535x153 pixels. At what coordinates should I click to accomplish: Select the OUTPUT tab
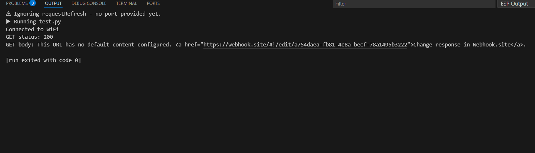coord(53,3)
